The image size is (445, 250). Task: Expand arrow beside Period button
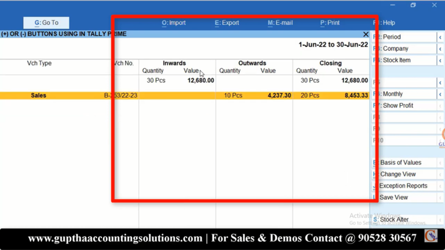pyautogui.click(x=440, y=37)
